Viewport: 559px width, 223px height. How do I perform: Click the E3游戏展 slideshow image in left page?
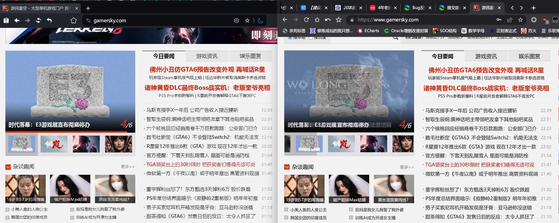point(70,91)
